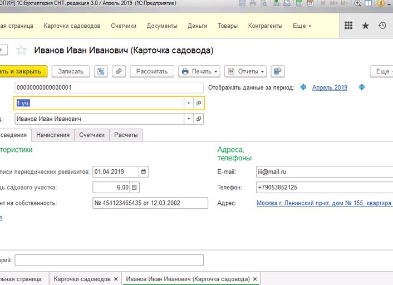This screenshot has height=285, width=393.
Task: Add card to favorites with outline star
Action: pyautogui.click(x=21, y=50)
